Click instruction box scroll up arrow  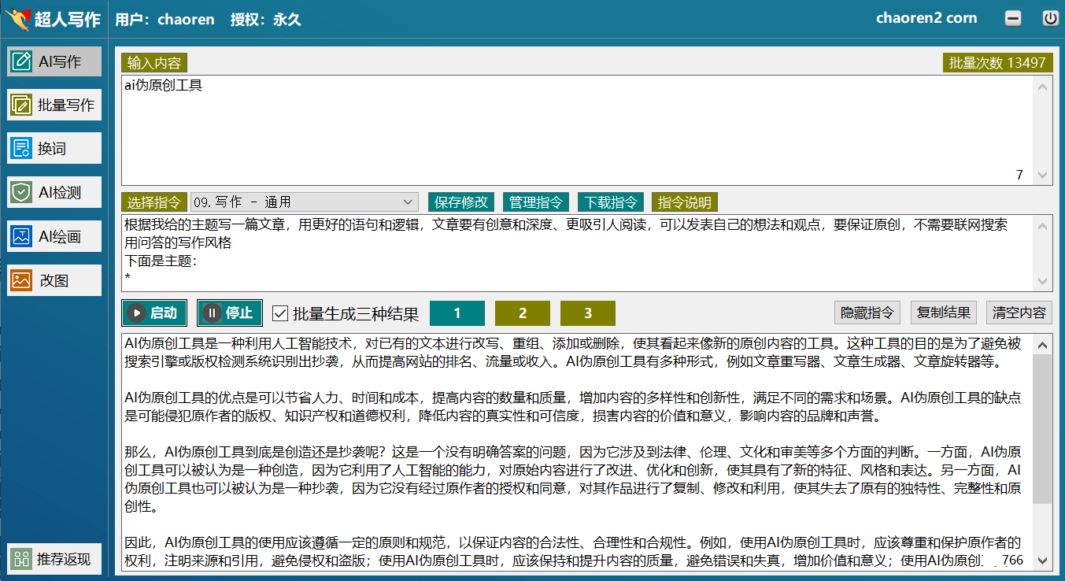click(x=1042, y=227)
